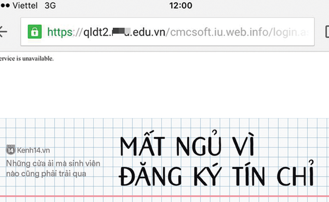Tap the 3G network indicator
This screenshot has height=202, width=329.
49,6
